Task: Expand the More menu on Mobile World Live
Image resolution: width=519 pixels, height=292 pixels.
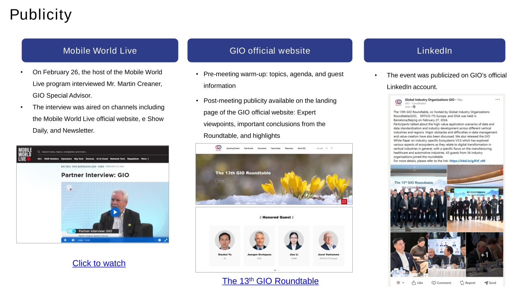Action: (x=145, y=159)
